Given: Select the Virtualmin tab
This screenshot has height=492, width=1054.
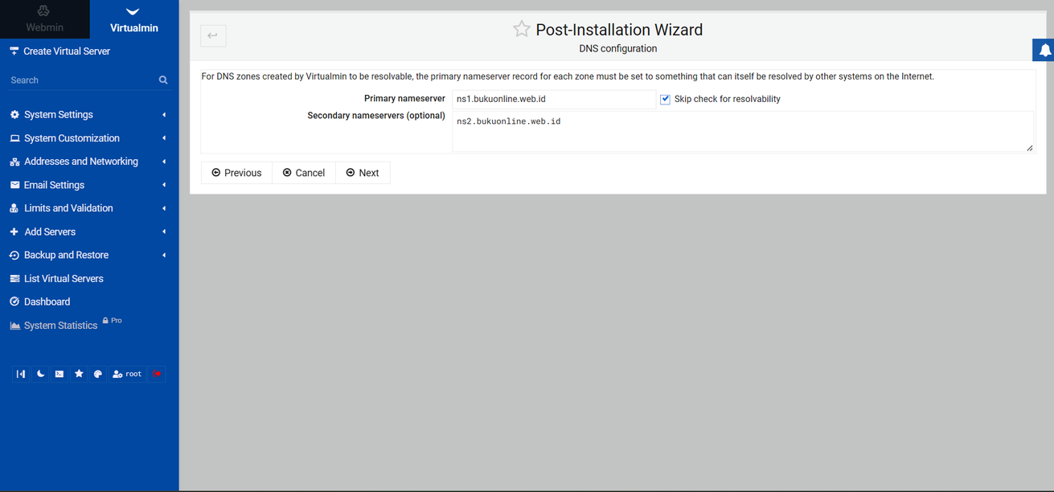Looking at the screenshot, I should (x=134, y=19).
